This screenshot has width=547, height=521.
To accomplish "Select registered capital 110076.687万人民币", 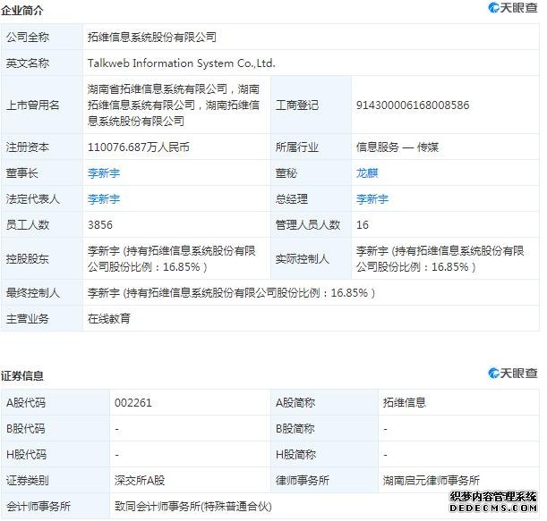I will [x=139, y=147].
